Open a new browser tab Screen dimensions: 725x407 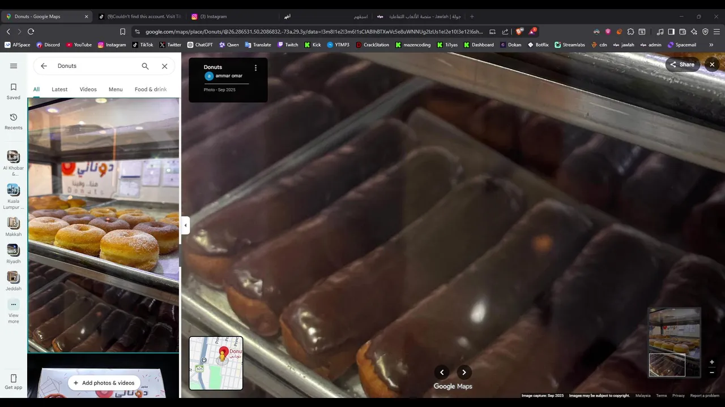point(472,16)
